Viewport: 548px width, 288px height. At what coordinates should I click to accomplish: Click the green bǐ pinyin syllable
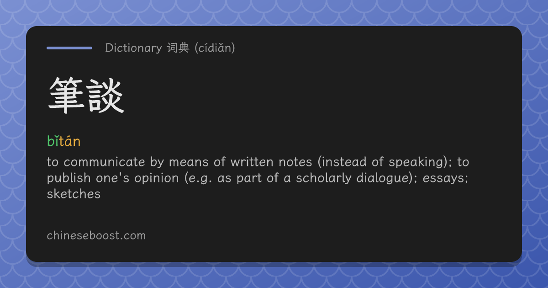click(x=53, y=142)
